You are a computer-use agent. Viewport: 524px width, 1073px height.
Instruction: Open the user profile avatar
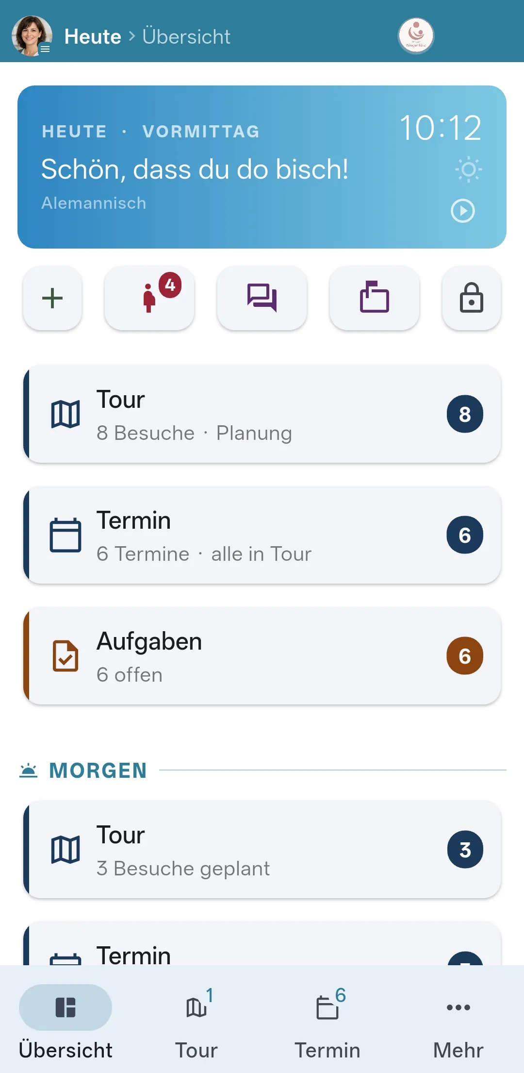[x=32, y=36]
